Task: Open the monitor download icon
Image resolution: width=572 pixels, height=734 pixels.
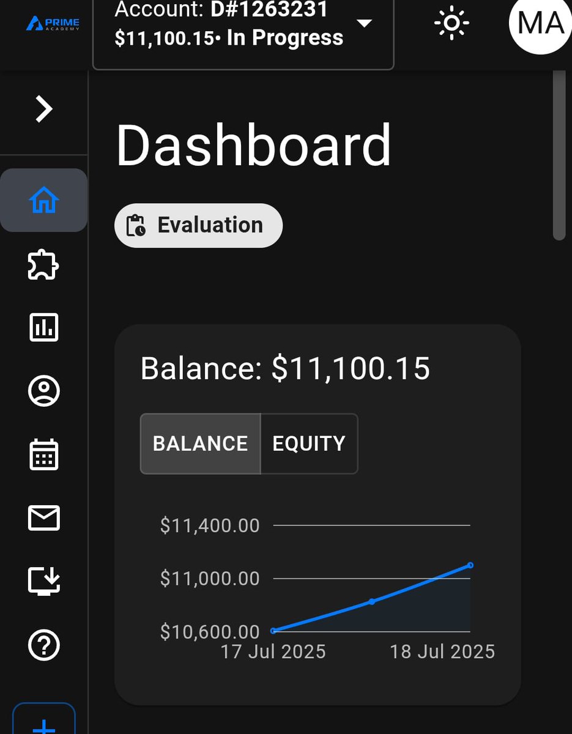Action: click(43, 580)
